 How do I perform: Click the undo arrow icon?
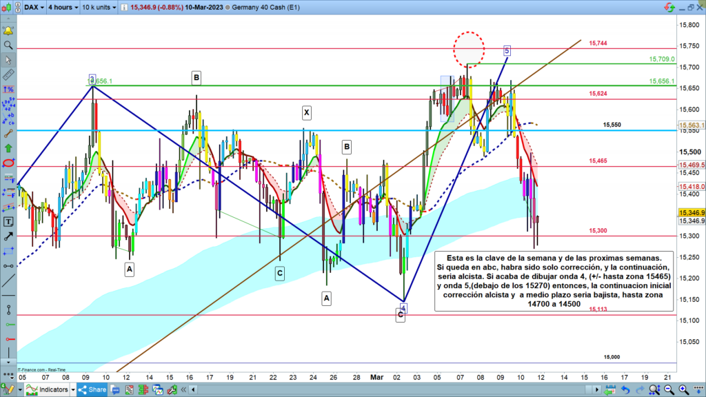626,390
